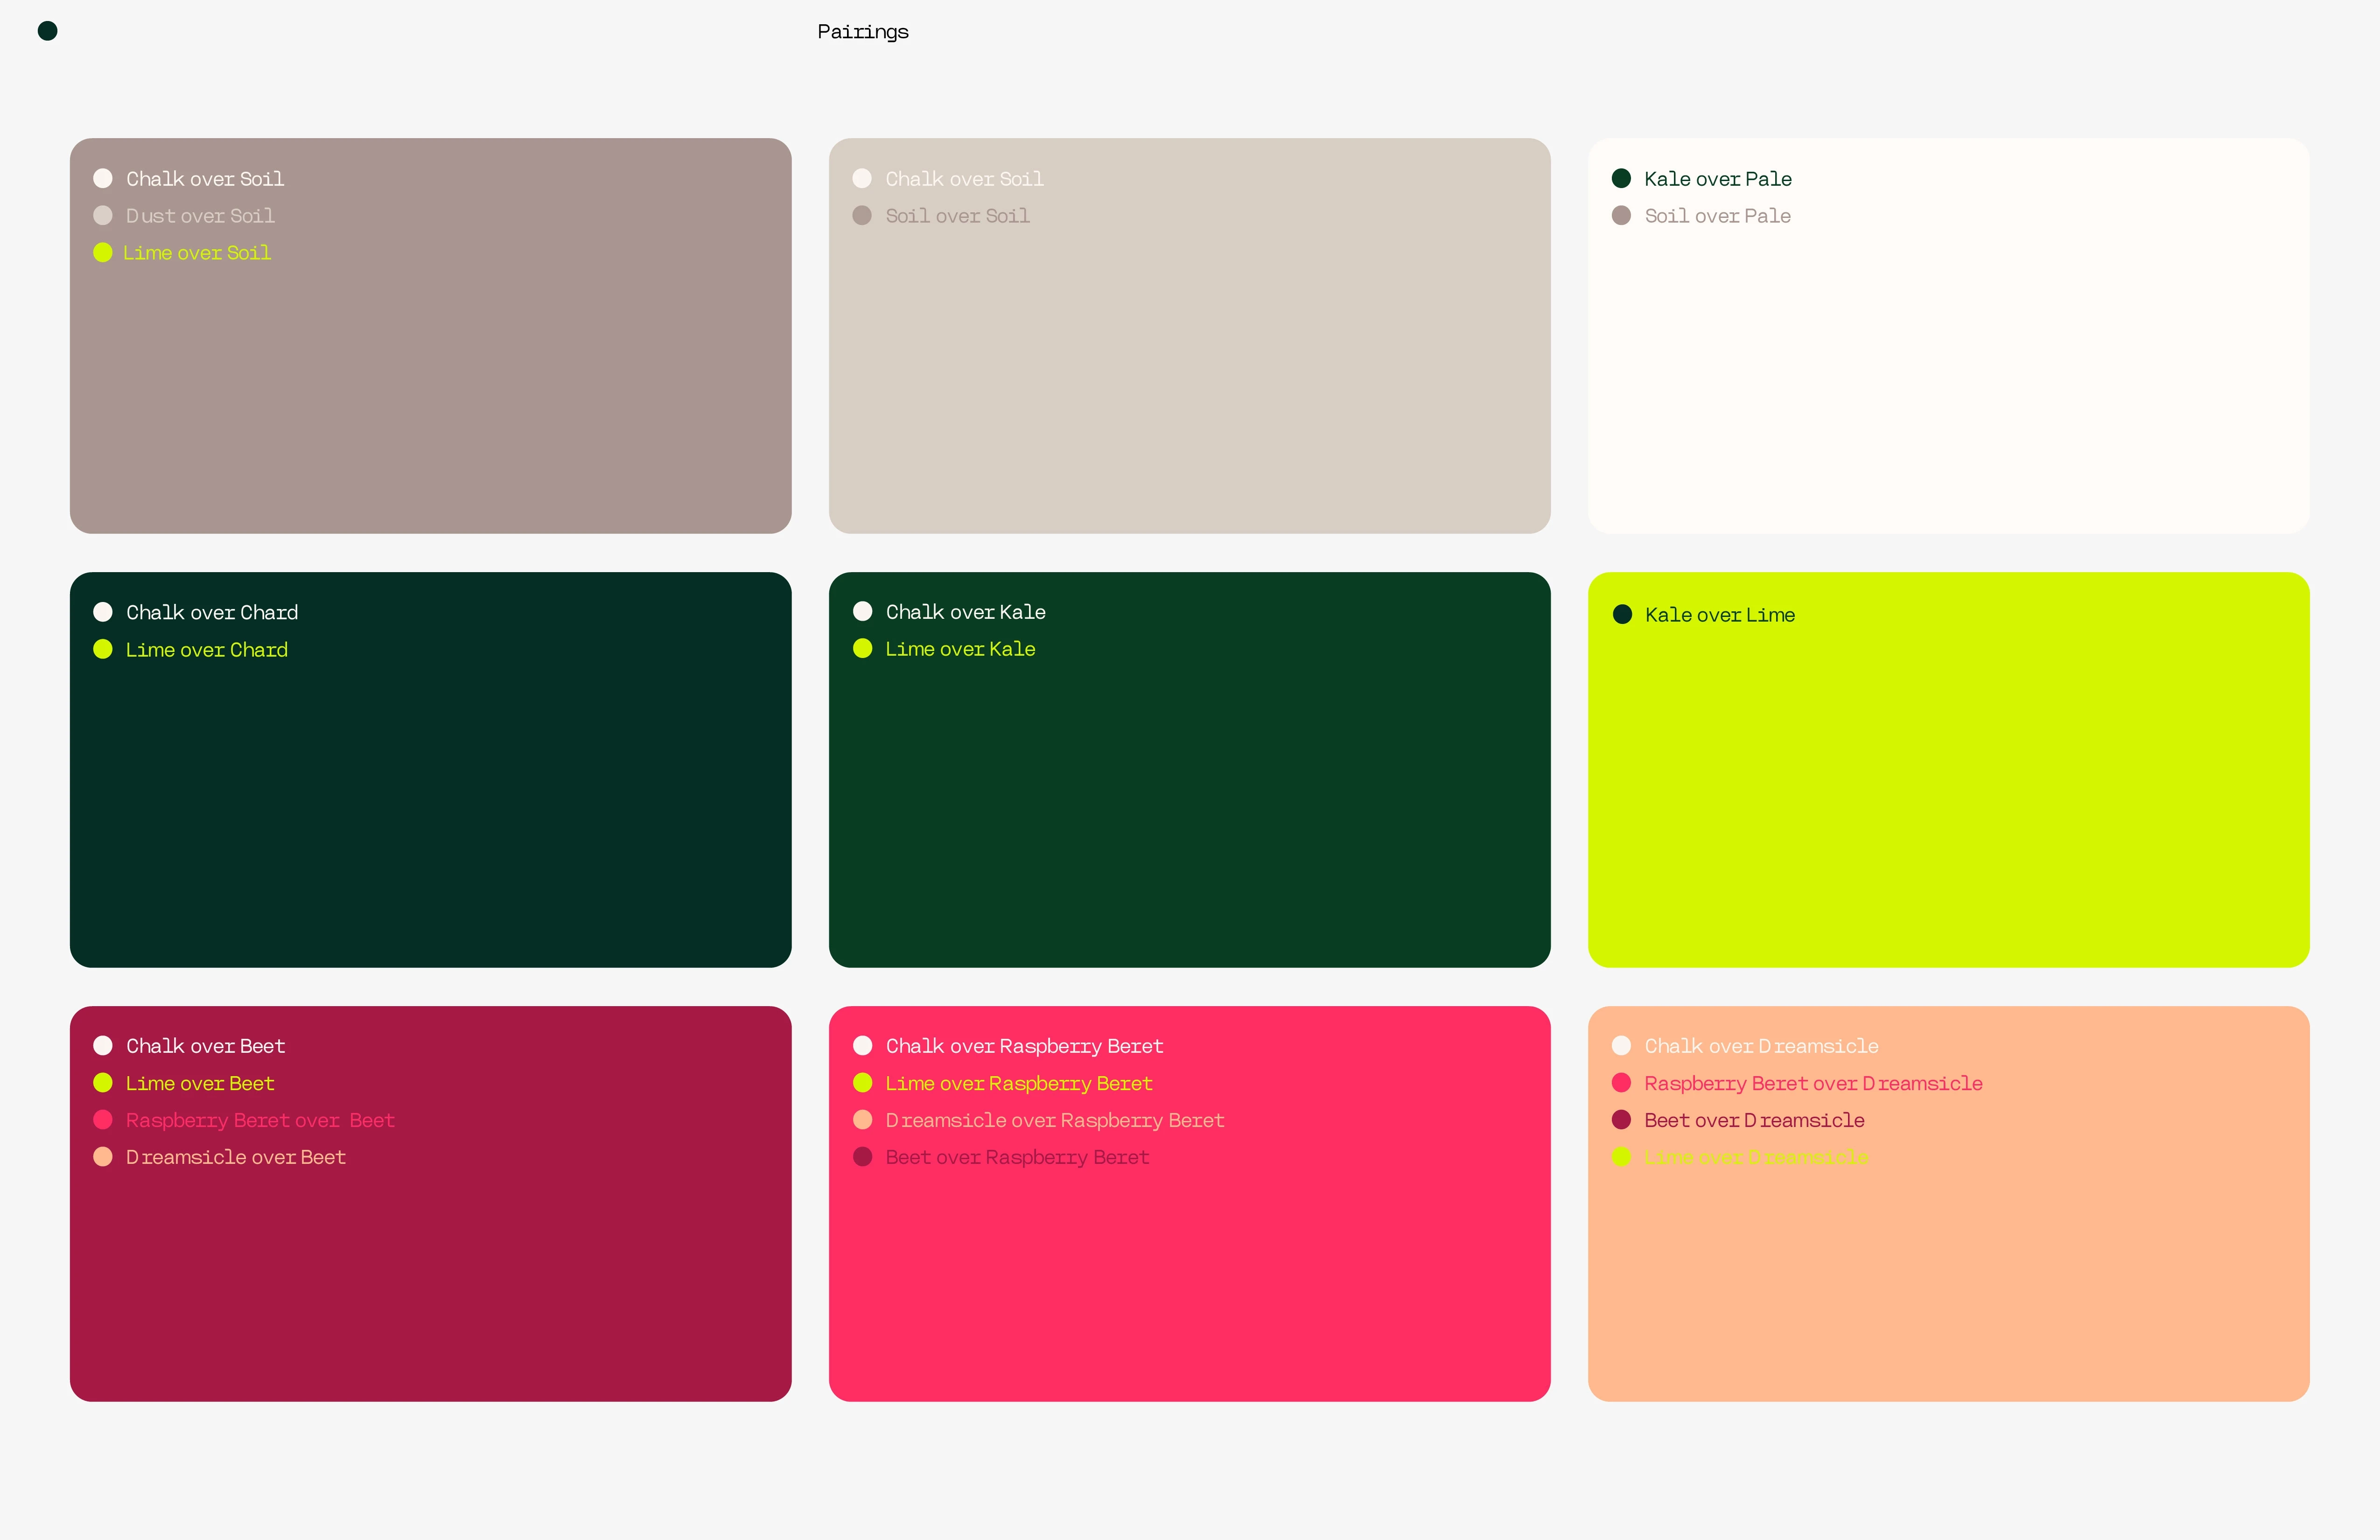This screenshot has width=2380, height=1540.
Task: Click the dark dot beside Kale over Lime
Action: pos(1622,615)
